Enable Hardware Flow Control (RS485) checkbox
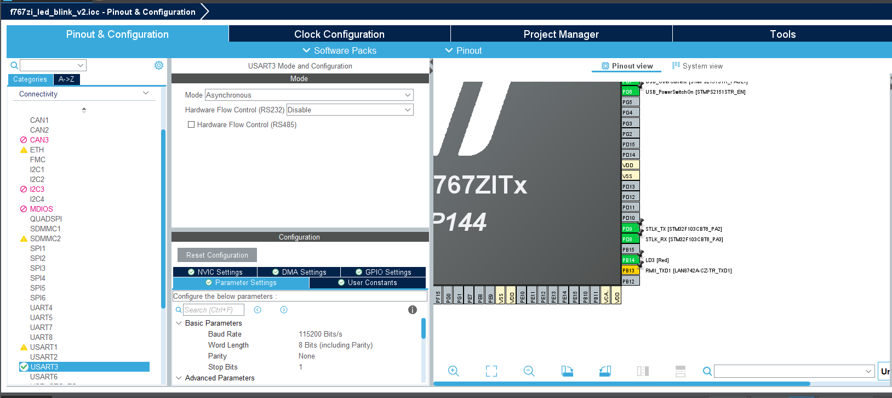 (x=191, y=124)
